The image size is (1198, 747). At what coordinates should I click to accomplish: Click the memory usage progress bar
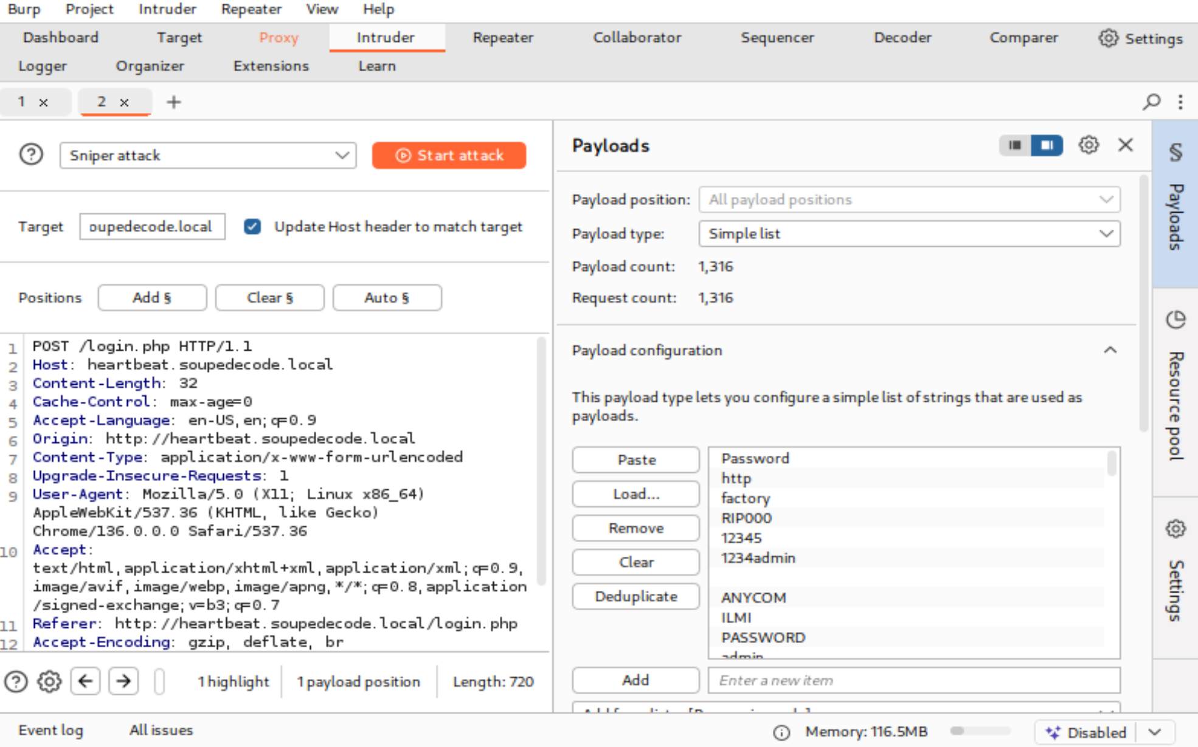(980, 731)
